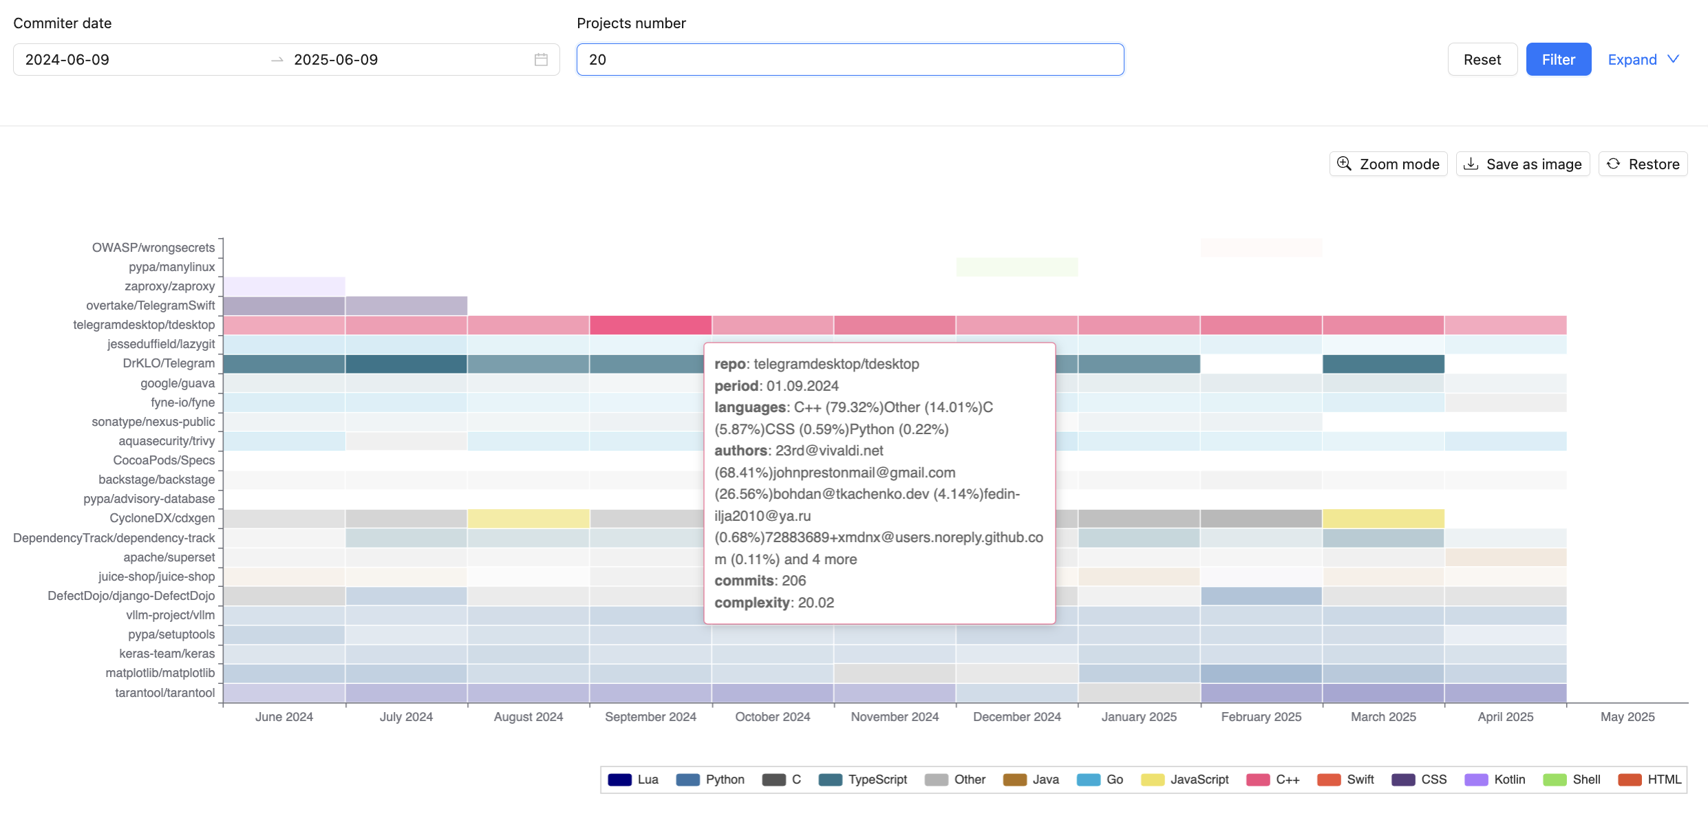Screen dimensions: 1708x816
Task: Click the fyne-io/fyne axis label
Action: (183, 402)
